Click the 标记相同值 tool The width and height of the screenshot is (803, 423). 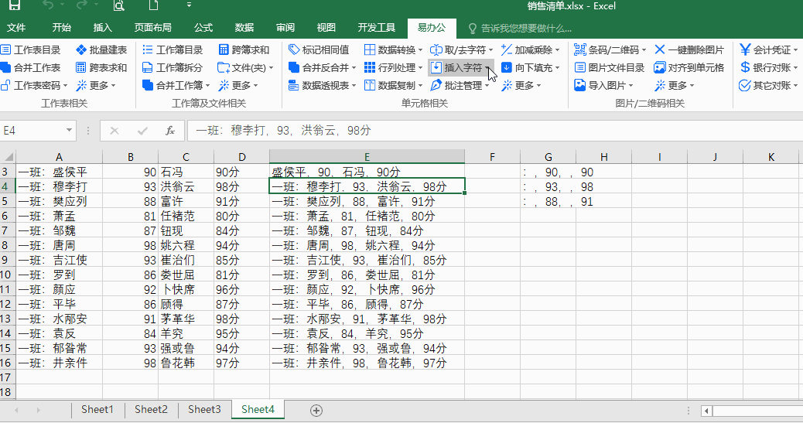click(x=319, y=49)
